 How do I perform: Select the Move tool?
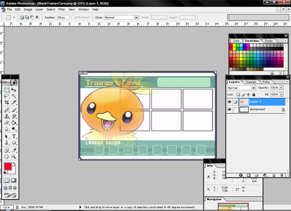click(14, 90)
